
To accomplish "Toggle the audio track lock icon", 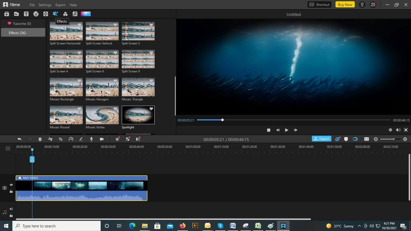I will (x=11, y=215).
